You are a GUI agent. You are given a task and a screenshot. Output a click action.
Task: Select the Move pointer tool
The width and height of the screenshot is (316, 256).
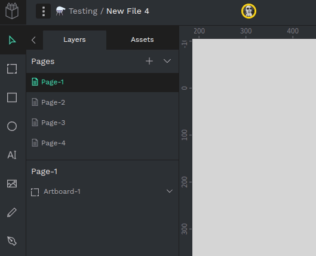click(x=12, y=40)
